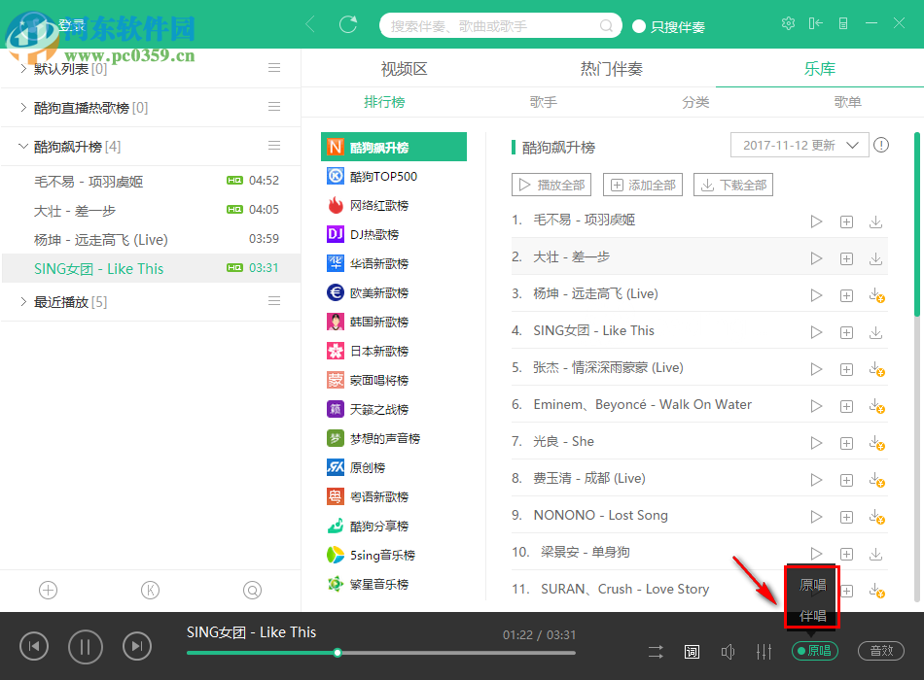The width and height of the screenshot is (924, 680).
Task: Collapse the 酷狗飙升榜 playlist
Action: [23, 146]
